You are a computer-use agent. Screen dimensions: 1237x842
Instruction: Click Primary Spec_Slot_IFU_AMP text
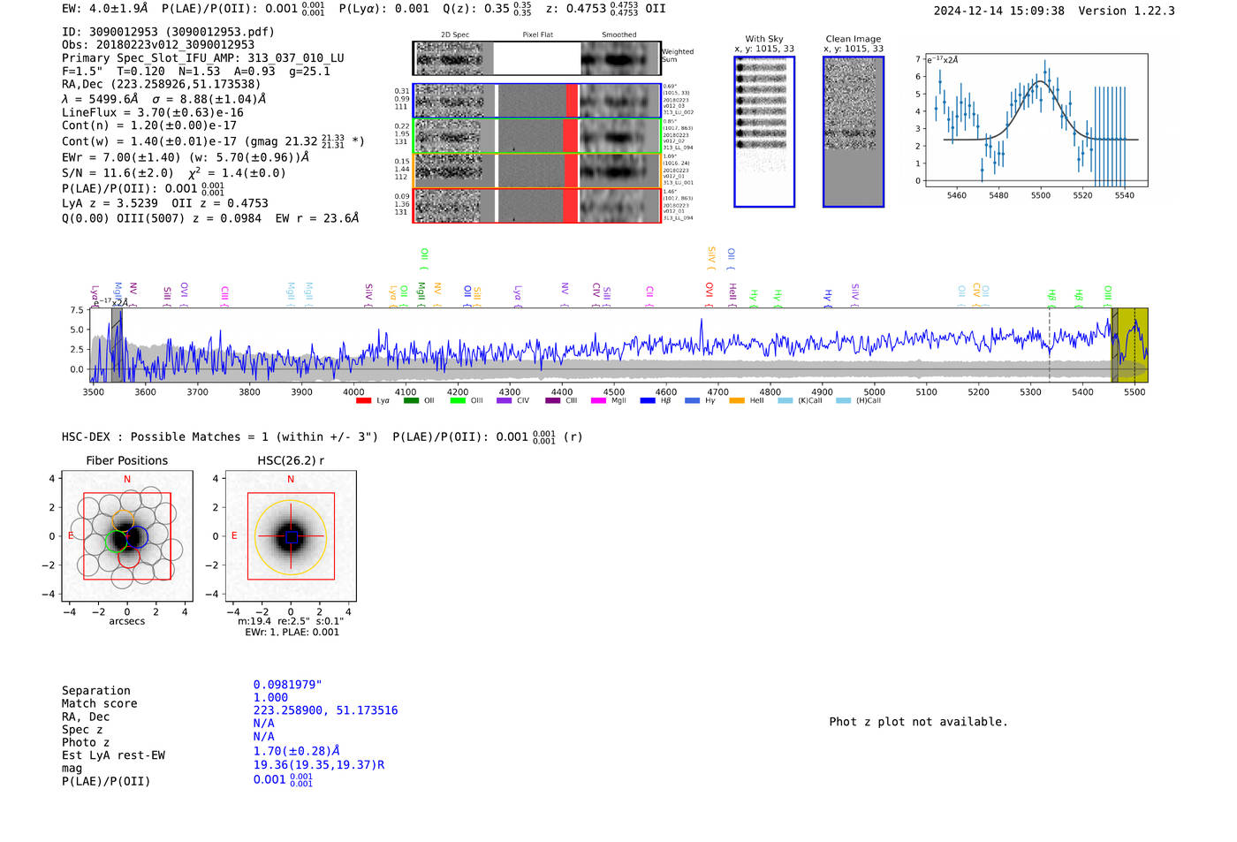[x=203, y=57]
